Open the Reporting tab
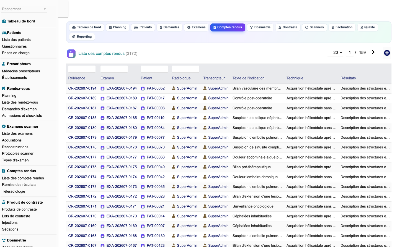This screenshot has width=400, height=247. [x=82, y=37]
